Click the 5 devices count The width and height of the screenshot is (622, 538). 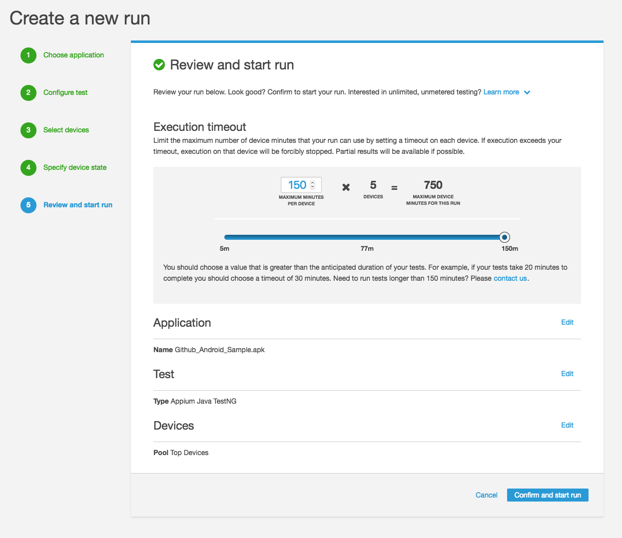point(373,185)
